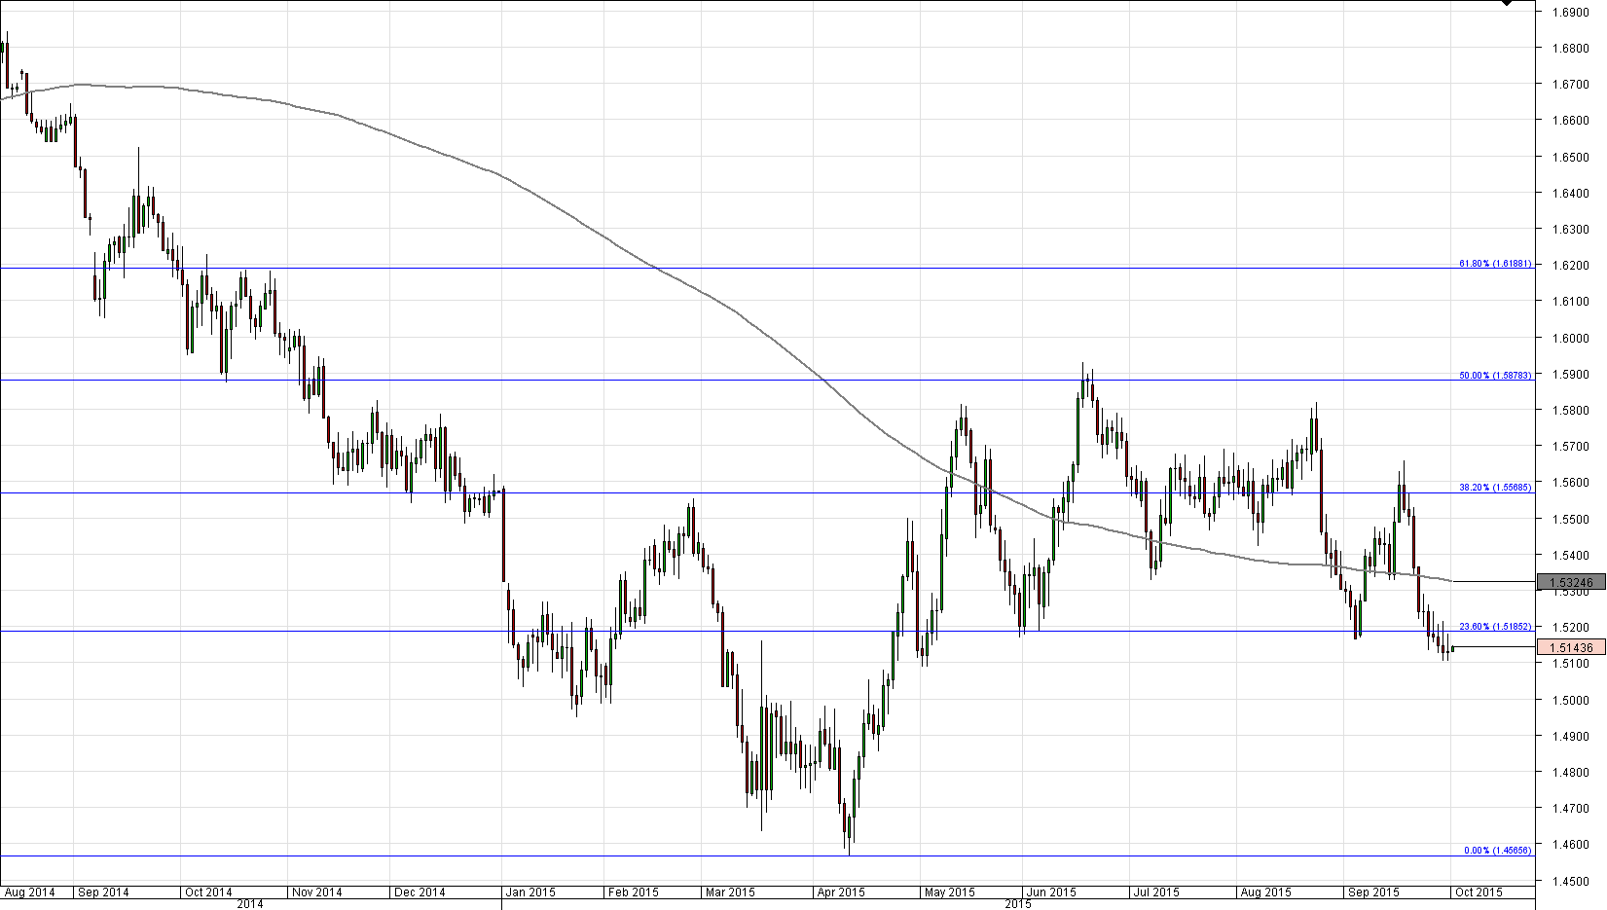Click the 1.51436 current price tag
Viewport: 1607px width, 910px height.
(1571, 647)
